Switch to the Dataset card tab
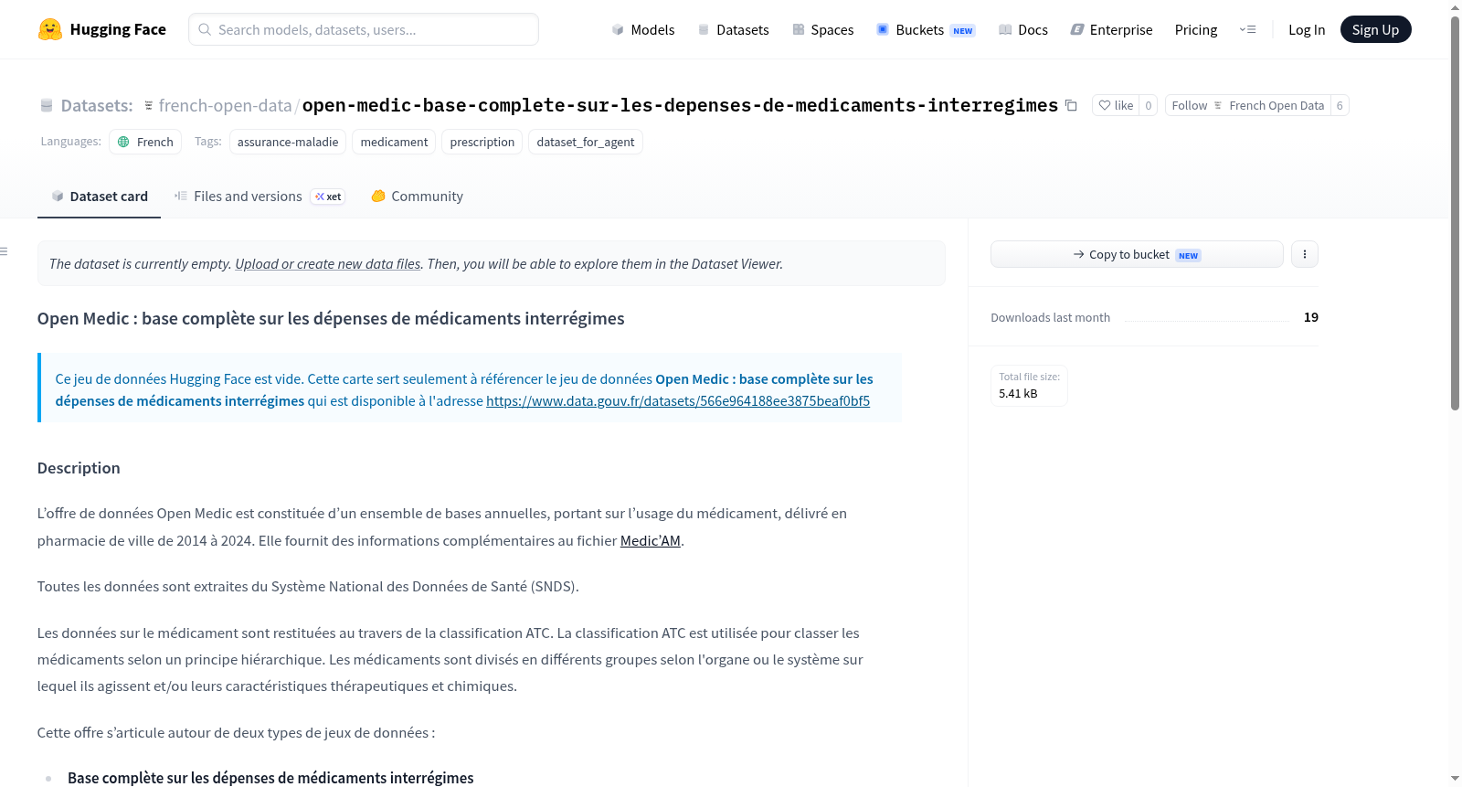Image resolution: width=1462 pixels, height=787 pixels. (x=99, y=197)
